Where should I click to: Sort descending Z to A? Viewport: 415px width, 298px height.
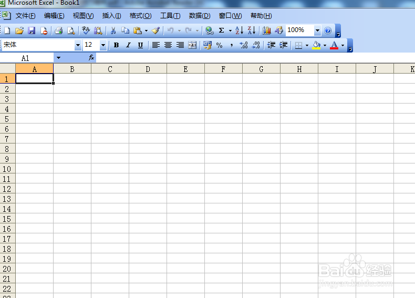tap(252, 30)
